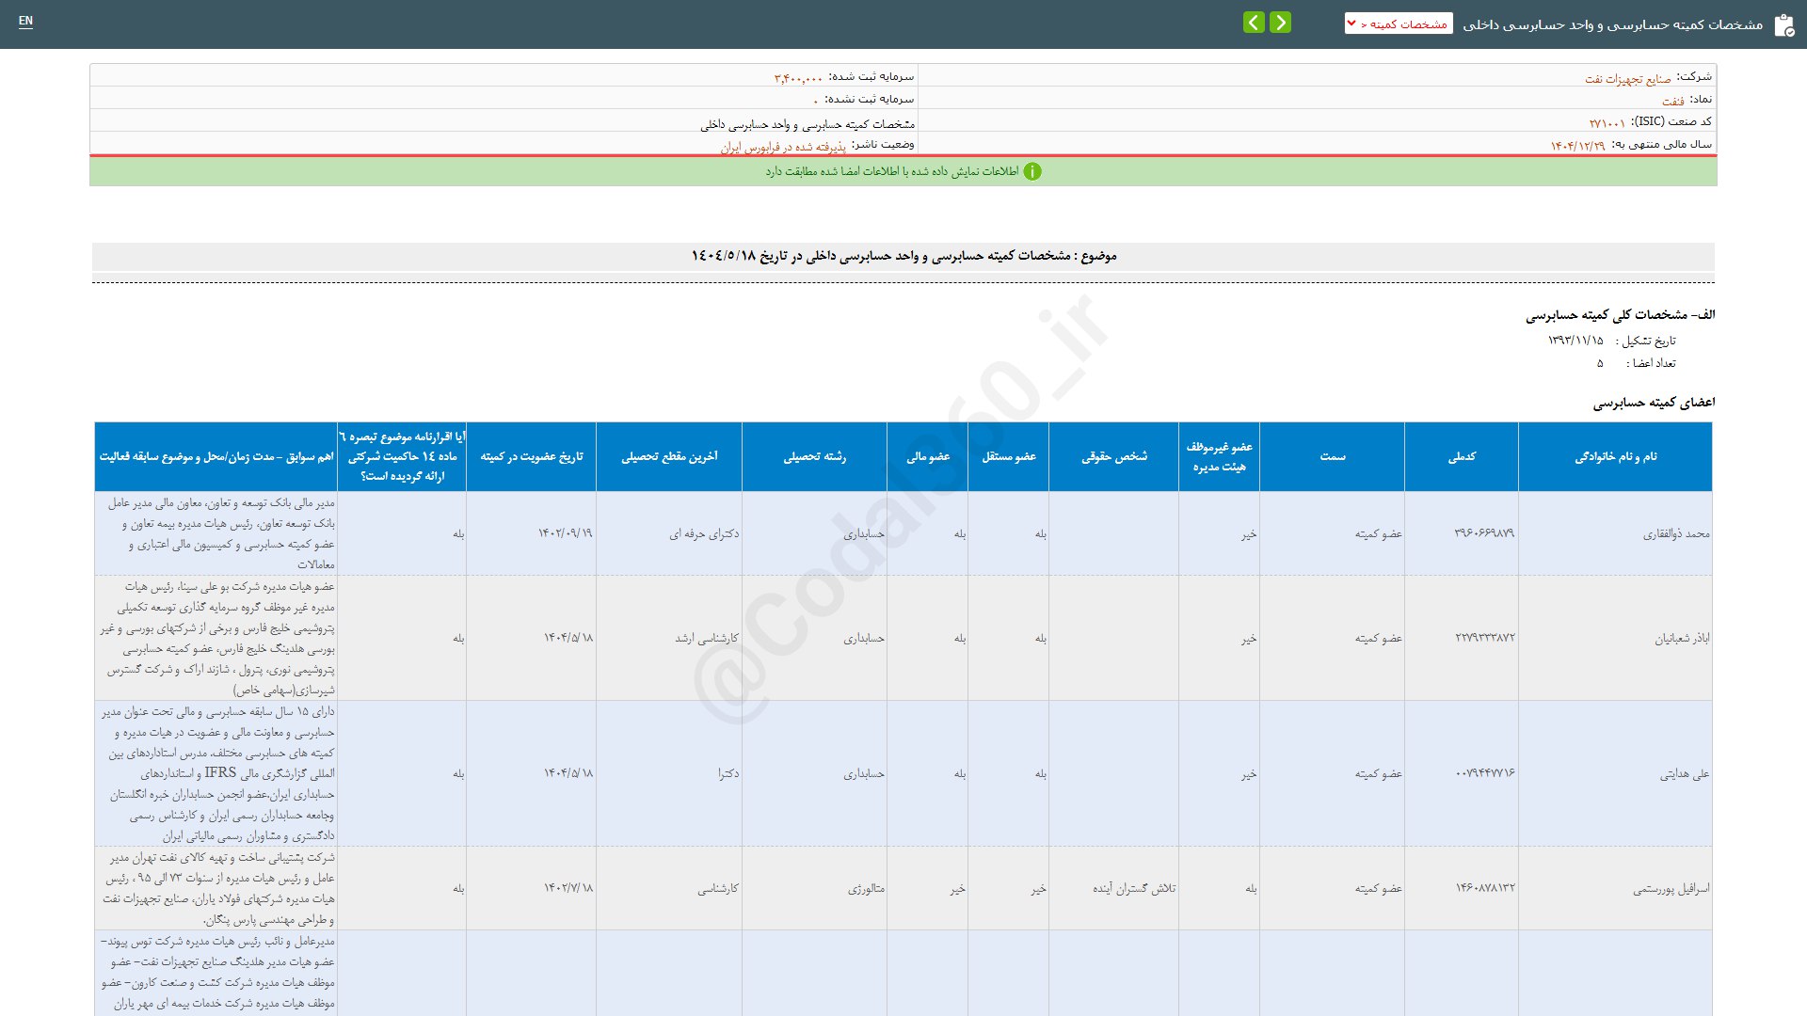Image resolution: width=1807 pixels, height=1016 pixels.
Task: Click the سمت column header
Action: 1333,456
